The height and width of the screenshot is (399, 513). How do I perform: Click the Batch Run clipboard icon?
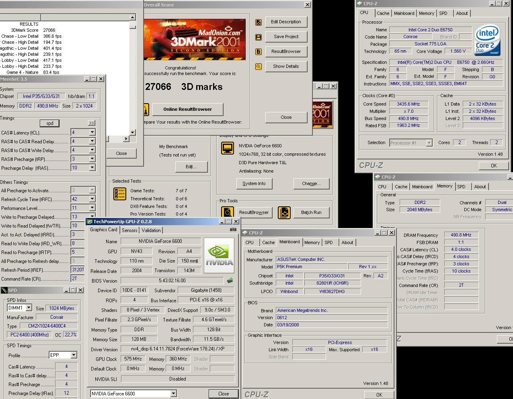284,213
